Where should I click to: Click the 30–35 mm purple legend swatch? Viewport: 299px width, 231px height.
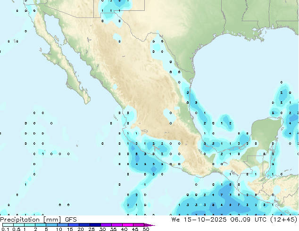(x=106, y=225)
